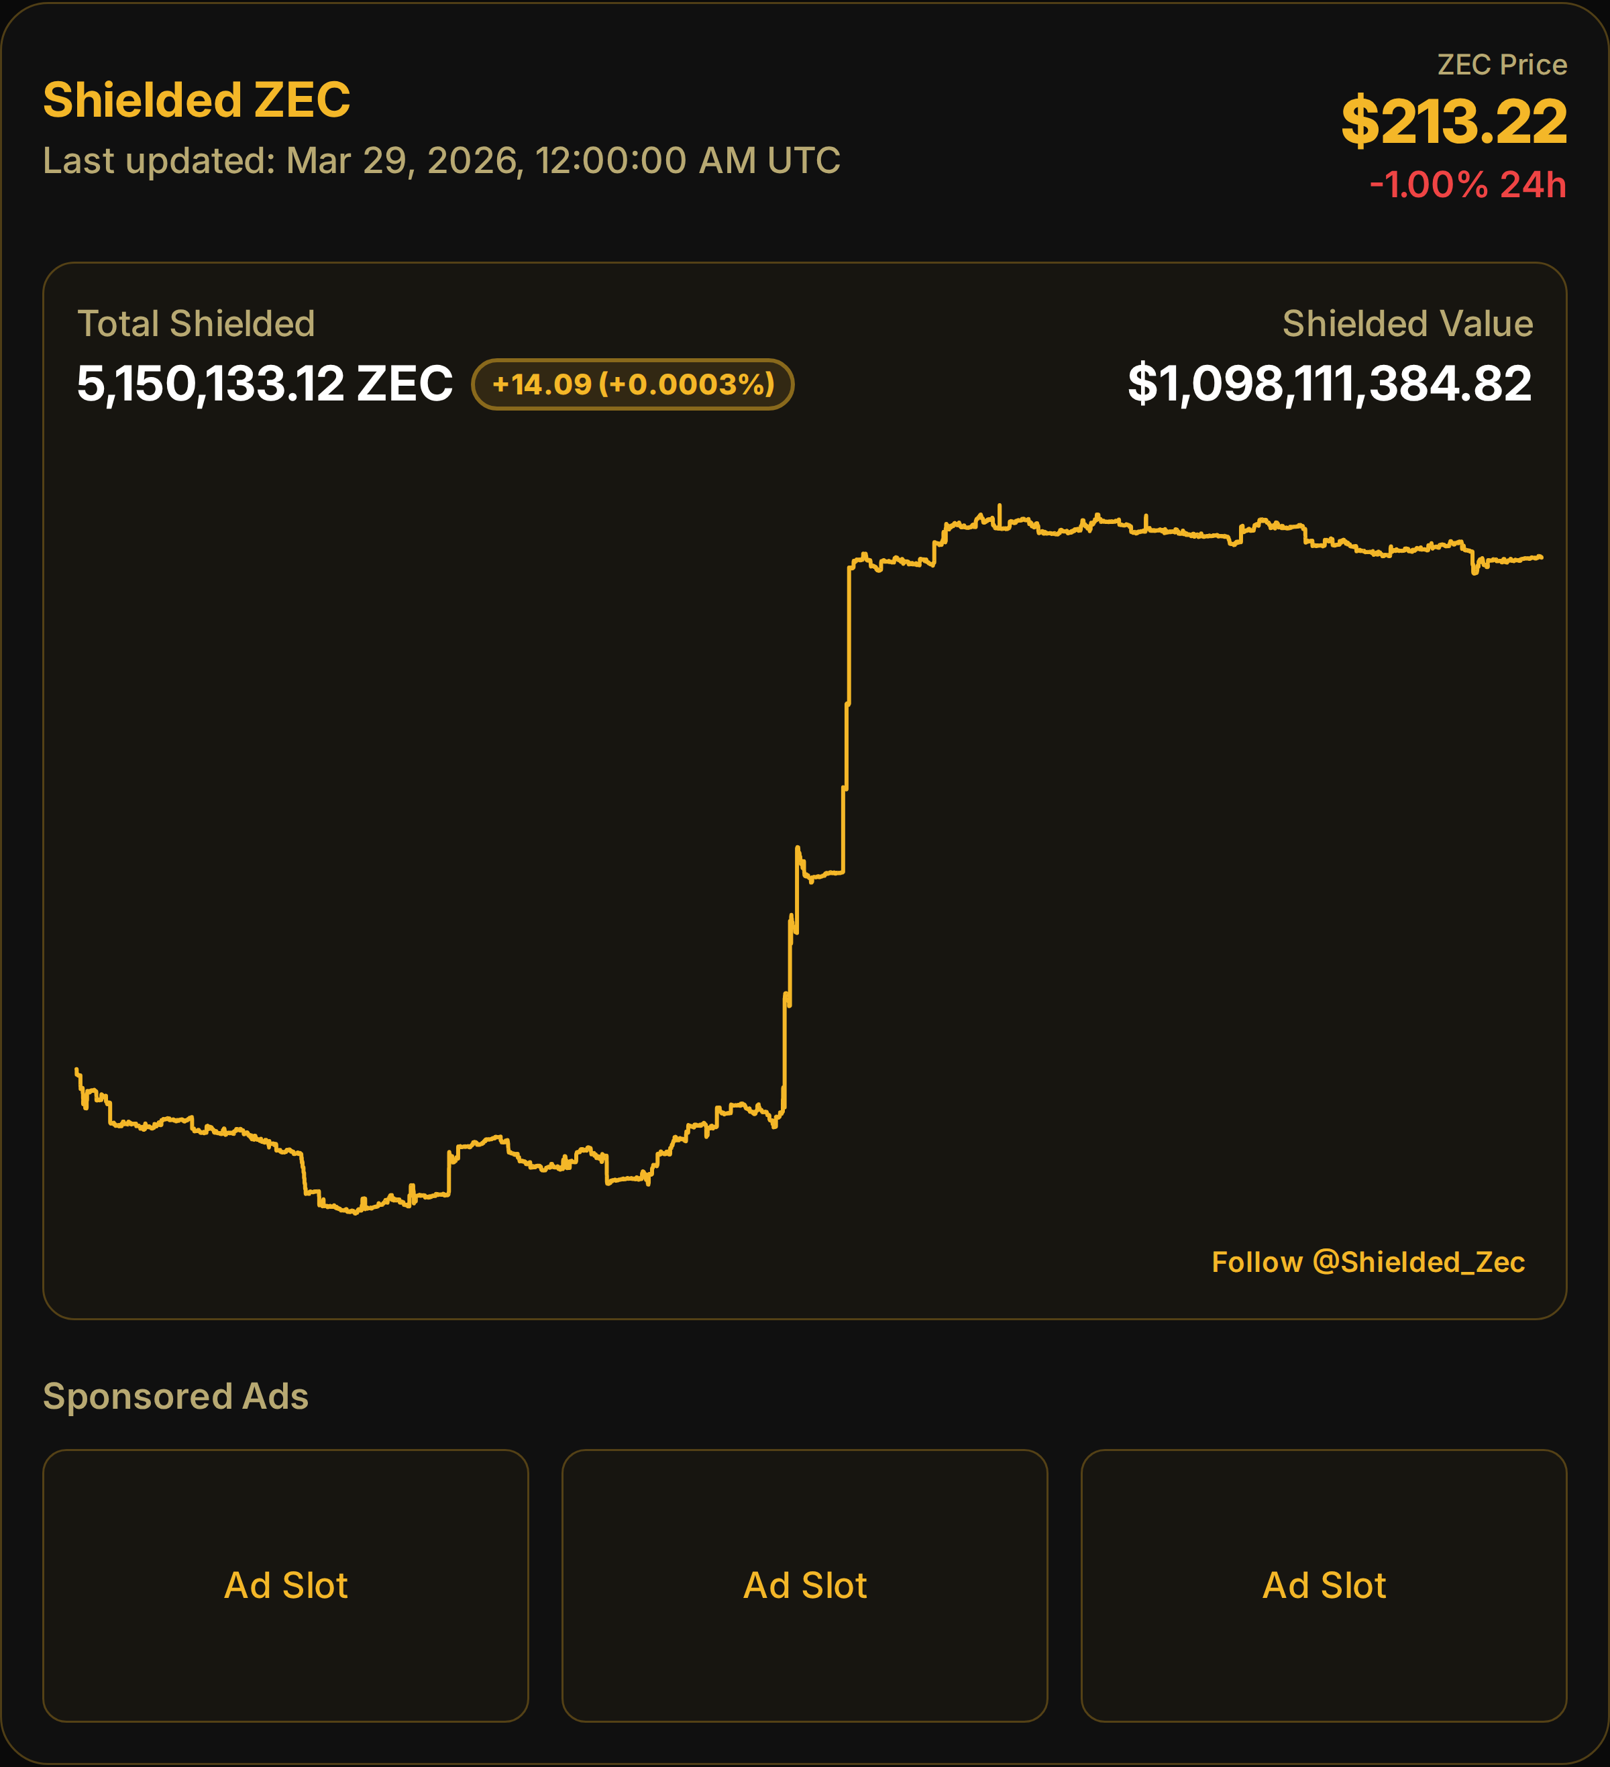Click the $1,098,111,384.82 shielded value figure
Viewport: 1610px width, 1767px height.
pyautogui.click(x=1329, y=384)
